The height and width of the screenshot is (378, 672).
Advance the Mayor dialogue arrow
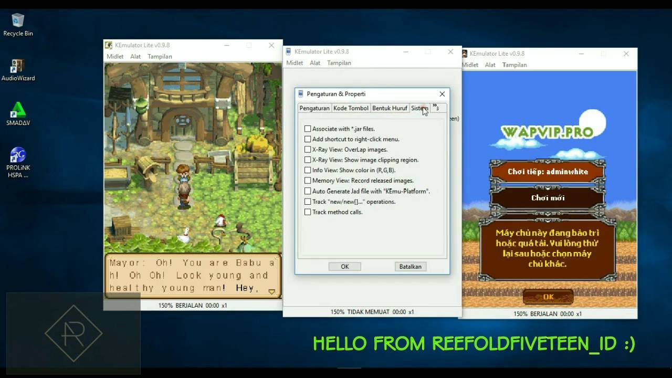coord(271,292)
